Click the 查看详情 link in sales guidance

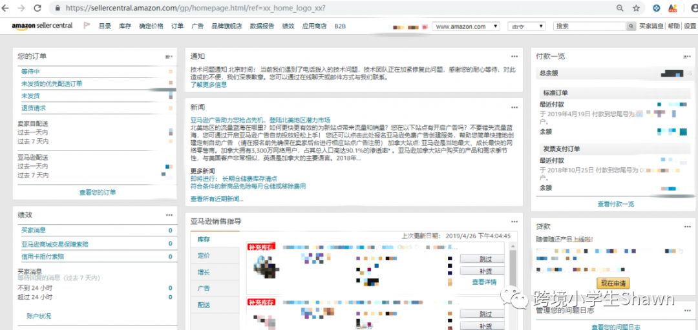click(x=484, y=282)
